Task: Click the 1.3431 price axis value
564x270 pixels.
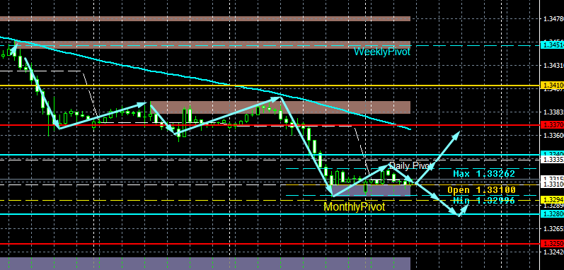Action: tap(553, 66)
